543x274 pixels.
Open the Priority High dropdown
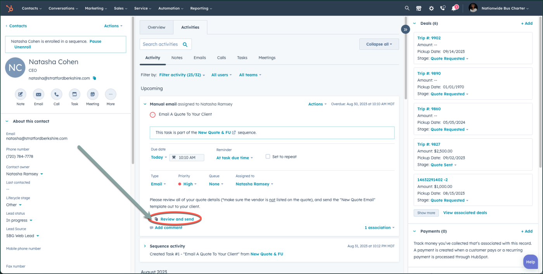[x=188, y=184]
